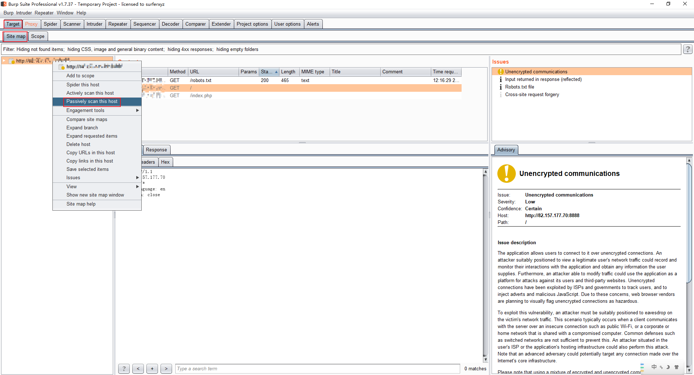
Task: Open the Project options tab
Action: point(252,24)
